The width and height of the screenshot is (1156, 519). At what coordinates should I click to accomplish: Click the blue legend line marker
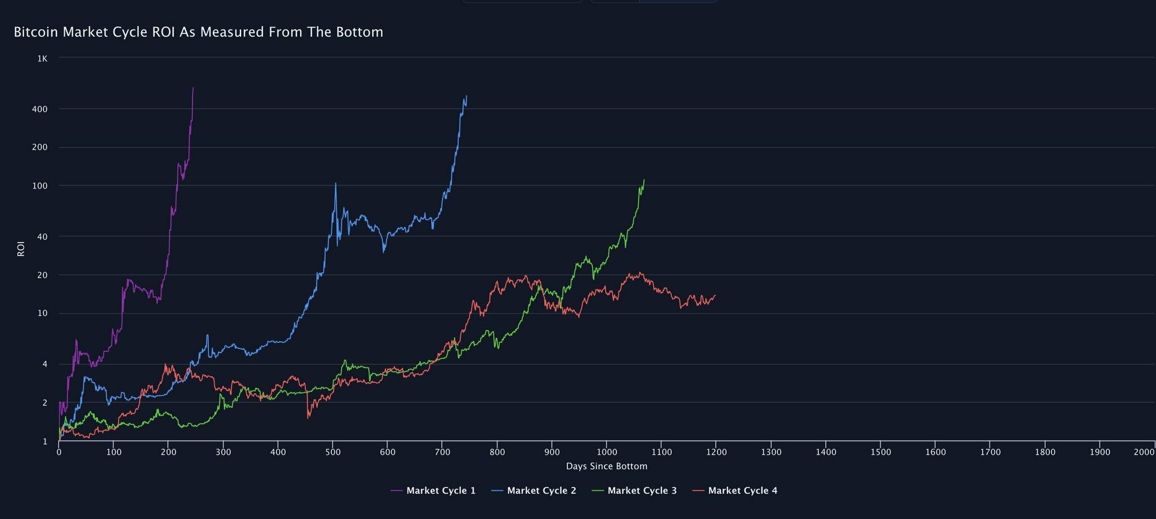click(497, 491)
